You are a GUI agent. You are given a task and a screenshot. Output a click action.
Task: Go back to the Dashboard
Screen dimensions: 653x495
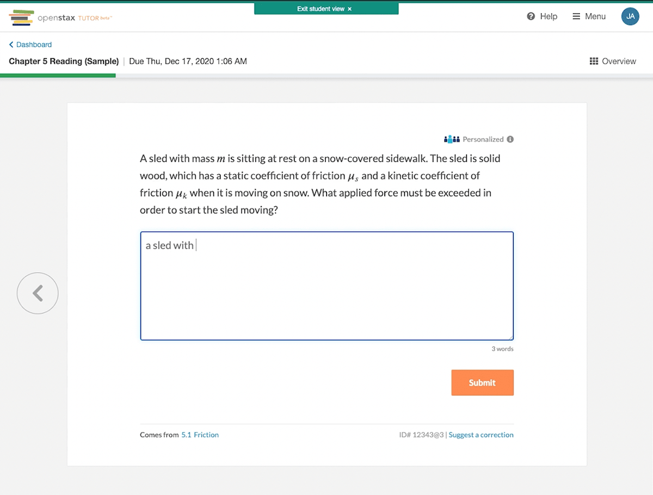[30, 45]
